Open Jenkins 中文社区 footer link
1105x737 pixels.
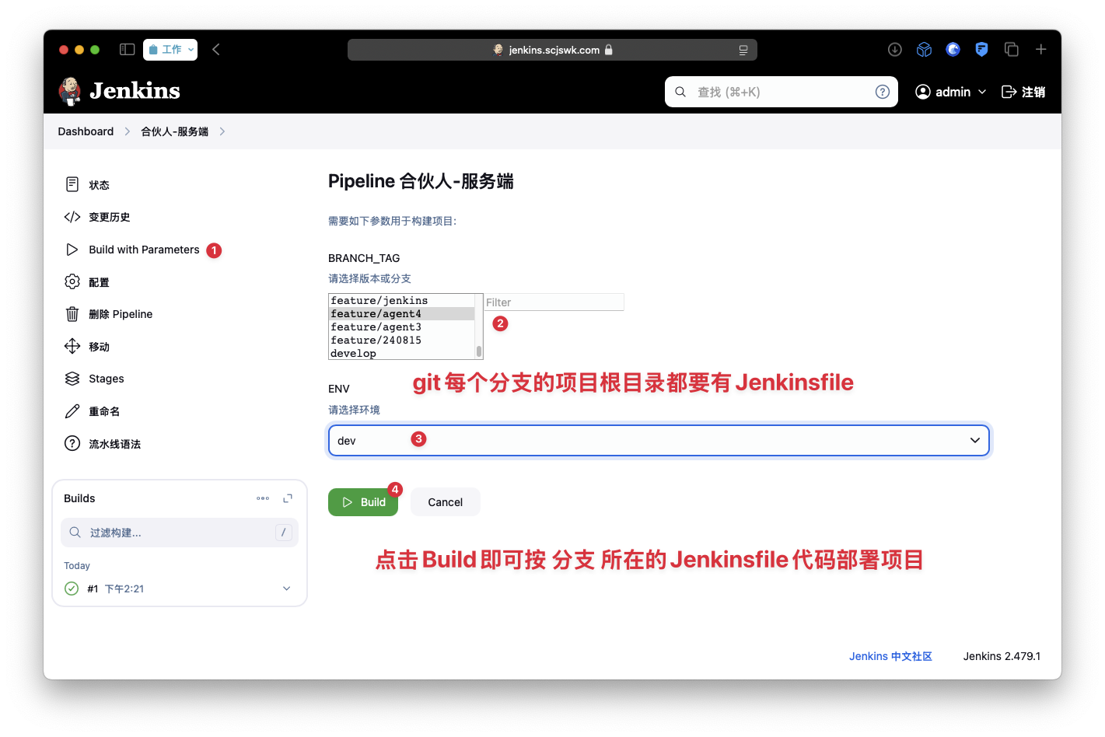click(890, 656)
